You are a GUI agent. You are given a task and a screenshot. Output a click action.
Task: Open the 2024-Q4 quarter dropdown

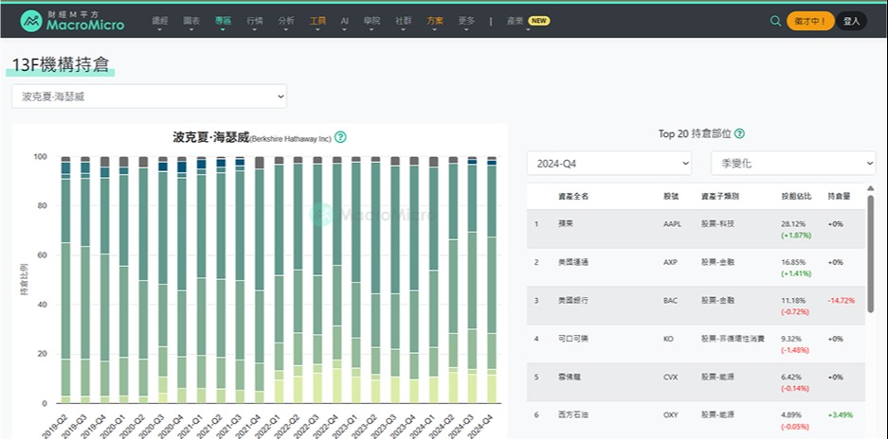tap(608, 164)
